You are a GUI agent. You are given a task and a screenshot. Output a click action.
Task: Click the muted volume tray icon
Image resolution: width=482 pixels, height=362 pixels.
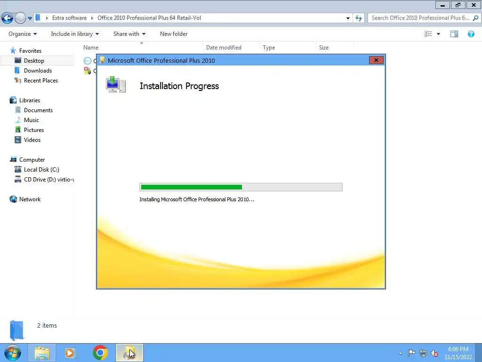(434, 353)
